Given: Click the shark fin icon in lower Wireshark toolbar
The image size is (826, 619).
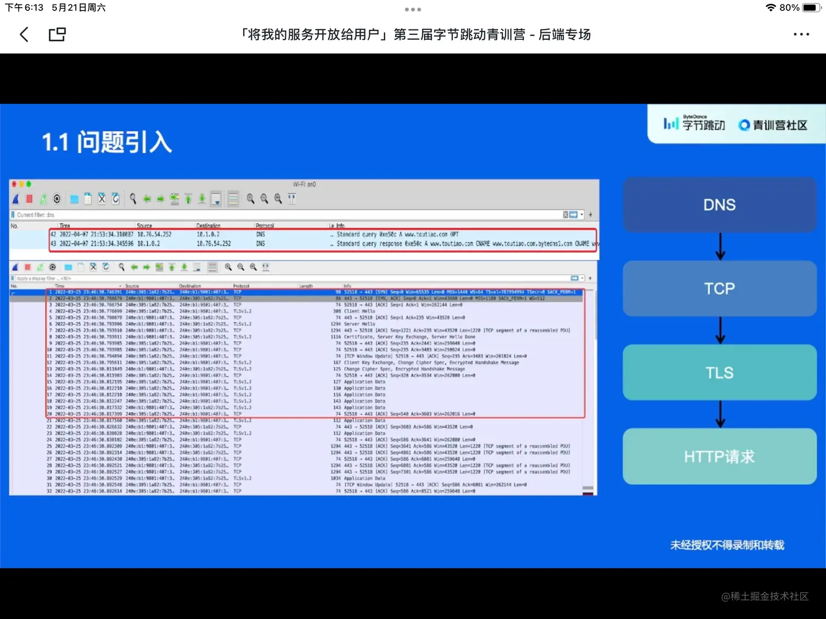Looking at the screenshot, I should click(x=15, y=267).
